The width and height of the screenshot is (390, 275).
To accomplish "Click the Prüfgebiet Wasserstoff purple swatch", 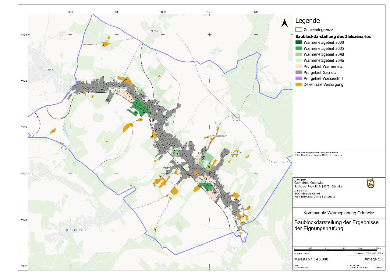I will tap(299, 78).
